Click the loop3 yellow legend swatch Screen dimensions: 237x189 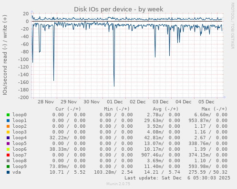[8, 132]
